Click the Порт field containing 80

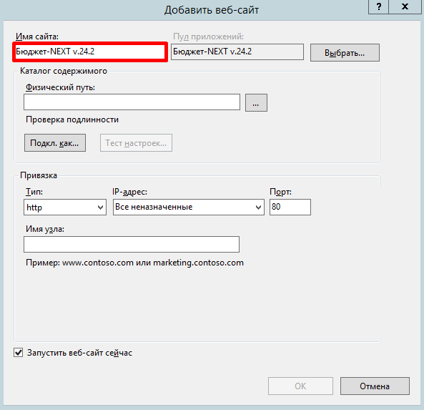290,208
